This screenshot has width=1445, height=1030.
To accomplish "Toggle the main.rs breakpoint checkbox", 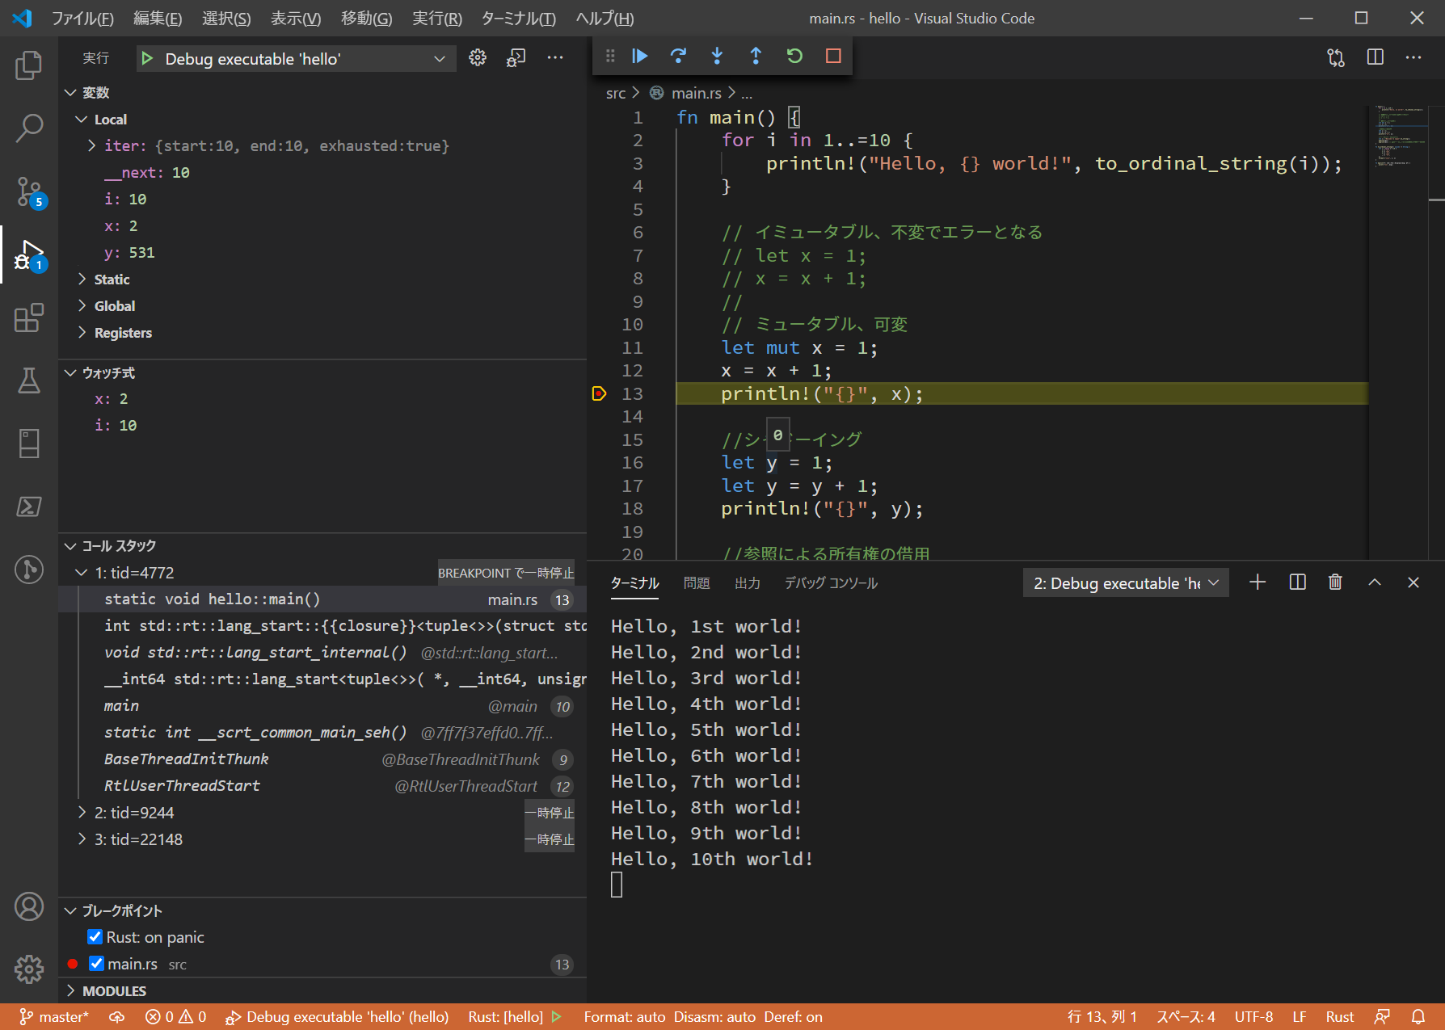I will (x=96, y=963).
